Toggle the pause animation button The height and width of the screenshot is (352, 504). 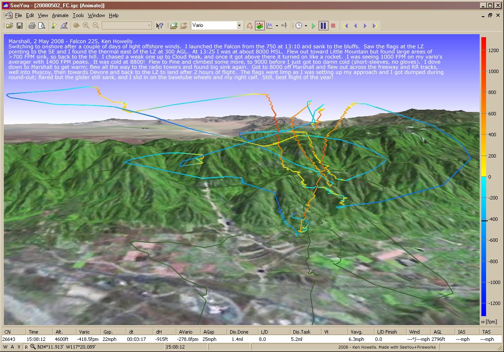tap(323, 26)
